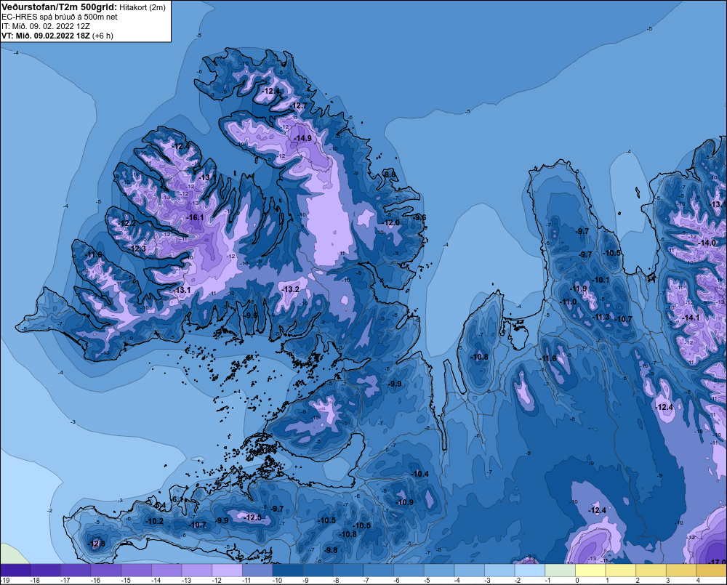Click the legend scale label '-11'
Image resolution: width=727 pixels, height=585 pixels.
coord(246,581)
